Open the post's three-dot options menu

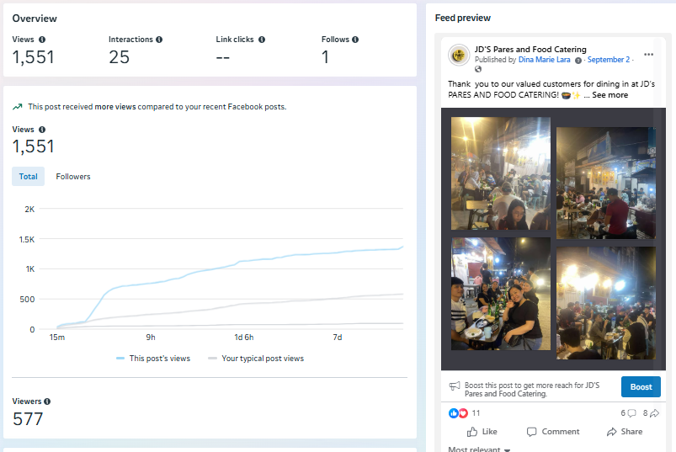click(648, 55)
